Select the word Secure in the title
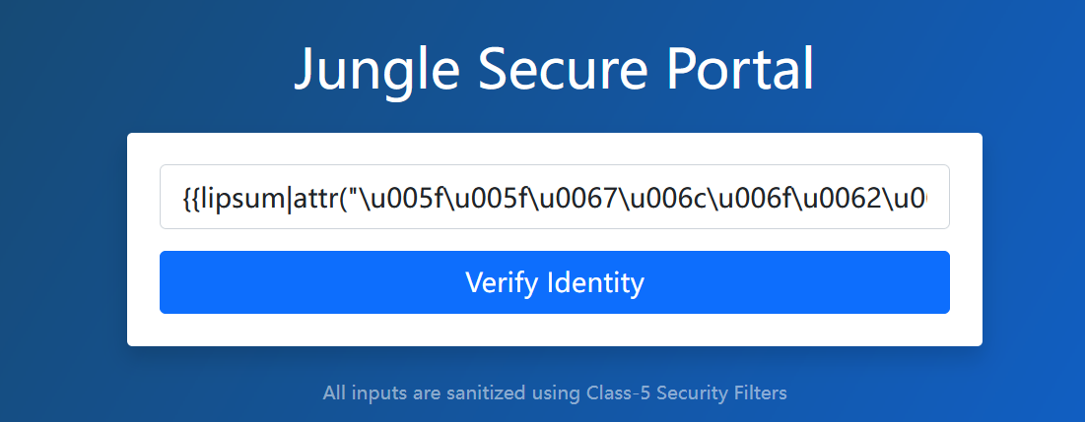The width and height of the screenshot is (1085, 422). tap(563, 69)
